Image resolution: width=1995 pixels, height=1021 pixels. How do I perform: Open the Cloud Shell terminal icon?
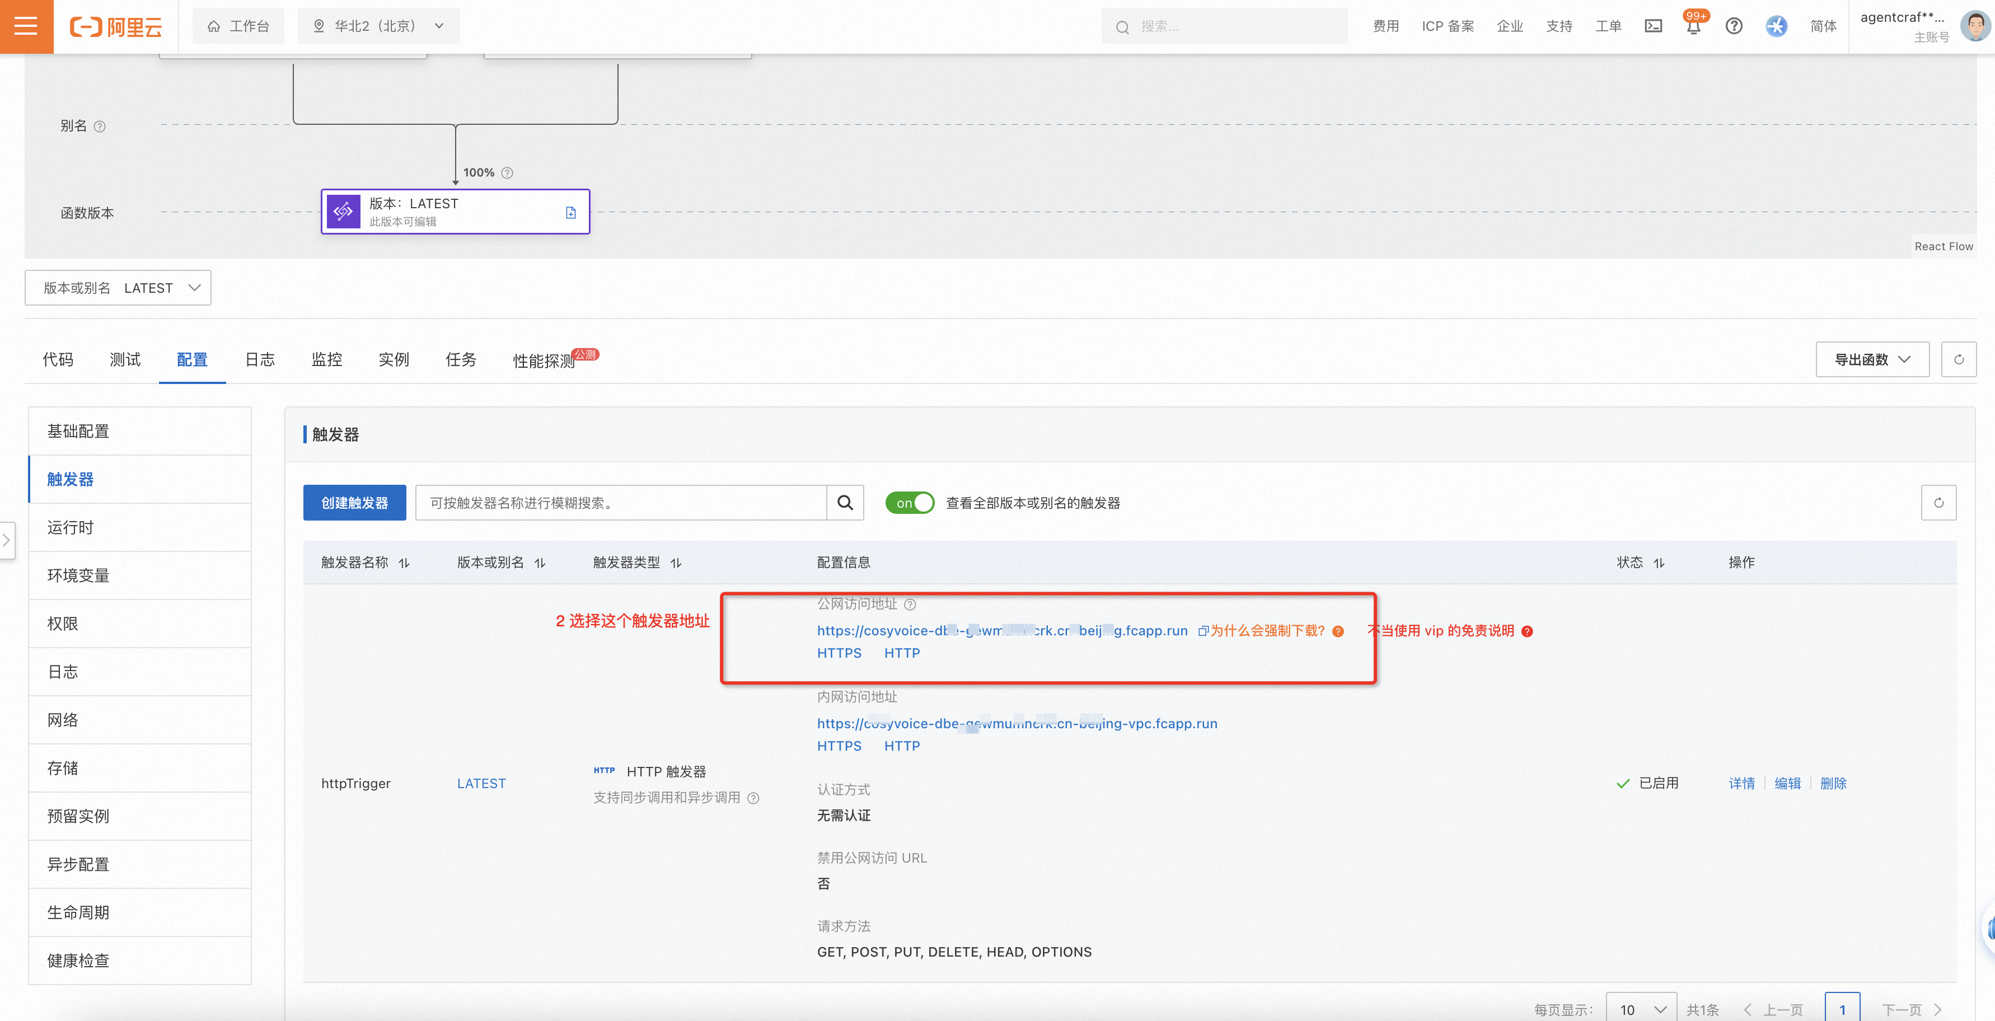point(1654,26)
